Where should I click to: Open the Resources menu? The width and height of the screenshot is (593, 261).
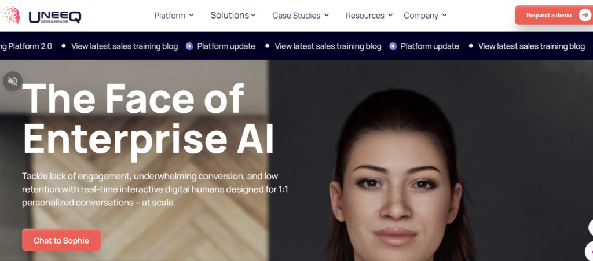coord(369,16)
